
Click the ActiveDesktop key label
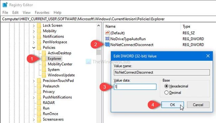tap(59, 53)
